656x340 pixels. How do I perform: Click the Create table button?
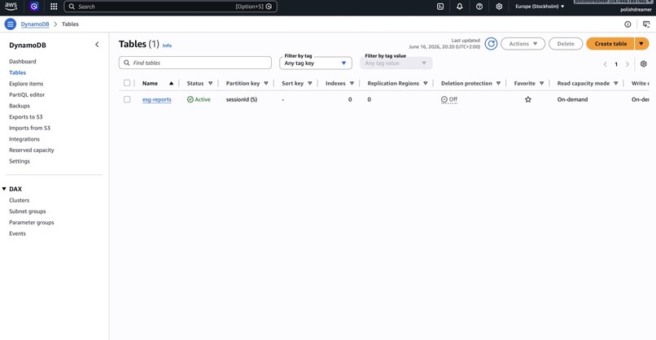[610, 43]
